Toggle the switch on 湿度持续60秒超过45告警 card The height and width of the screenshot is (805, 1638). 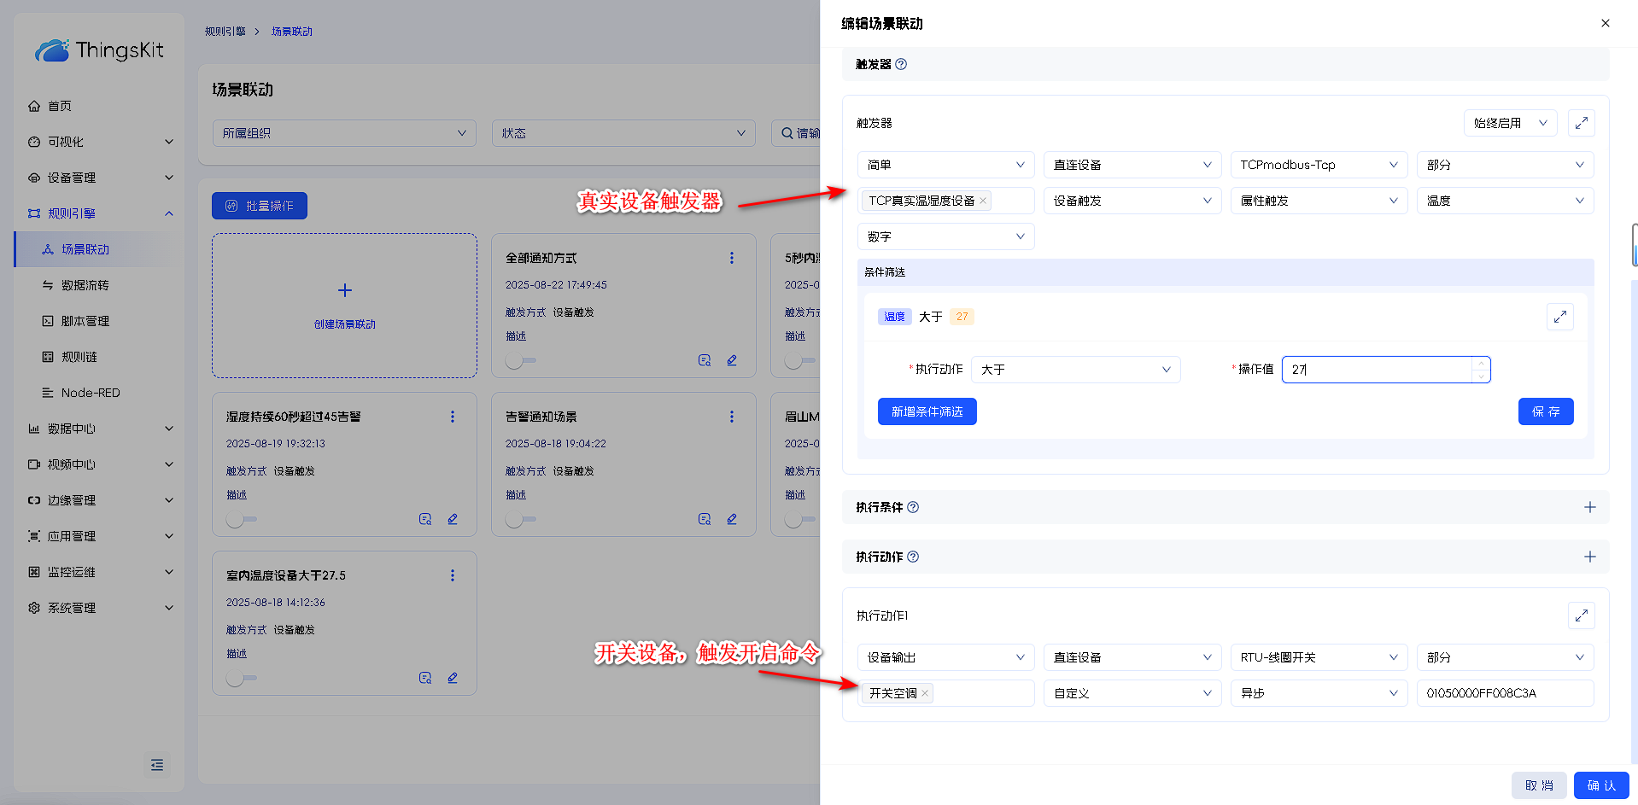click(x=240, y=519)
